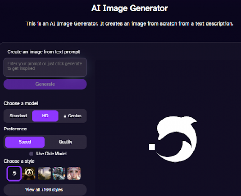Select the default dolphin logo style
The image size is (241, 196).
(14, 173)
